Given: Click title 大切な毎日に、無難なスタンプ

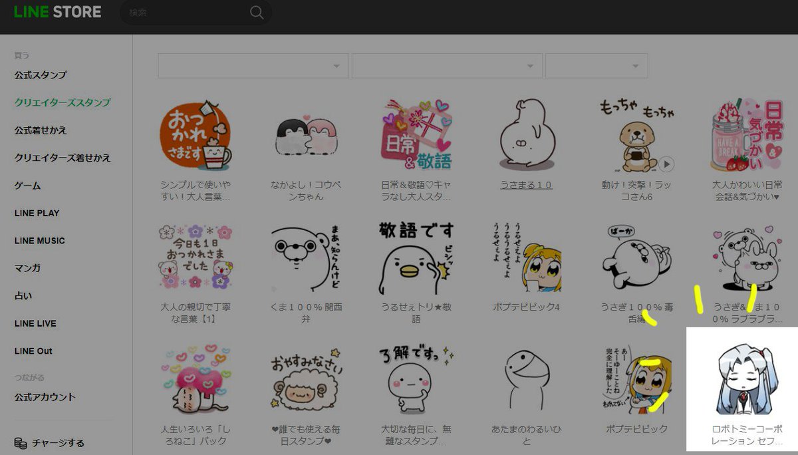Looking at the screenshot, I should click(x=416, y=434).
